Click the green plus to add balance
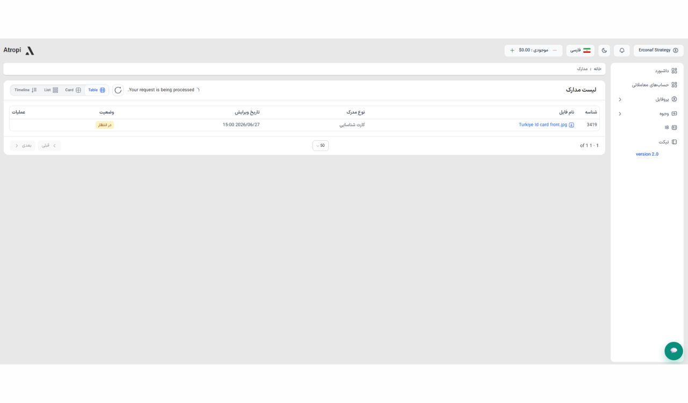 512,51
